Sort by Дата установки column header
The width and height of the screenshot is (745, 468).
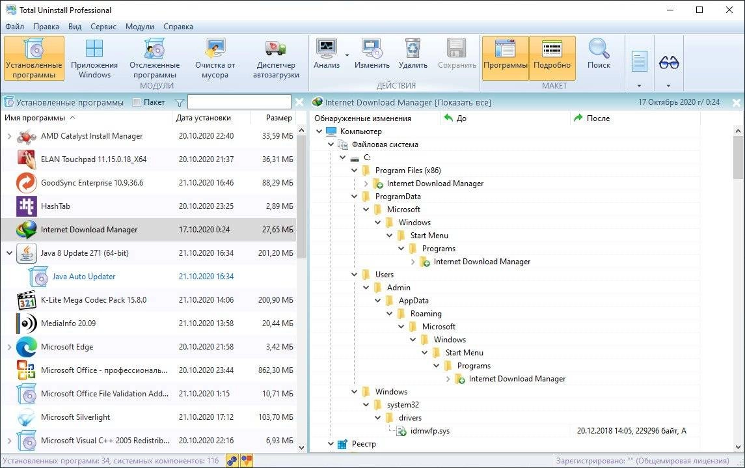[210, 118]
